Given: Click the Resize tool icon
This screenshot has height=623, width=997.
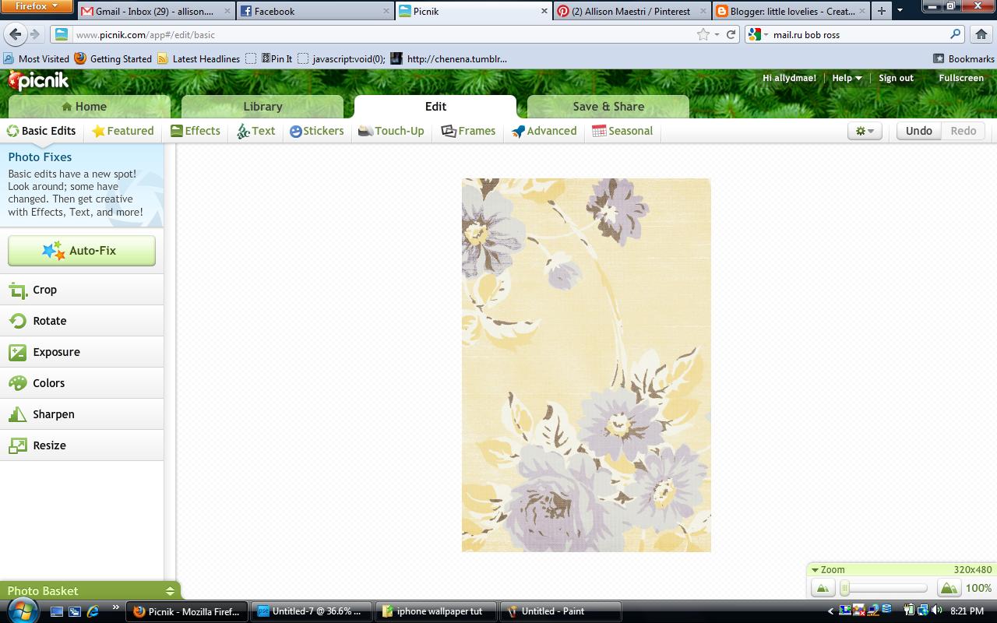Looking at the screenshot, I should pyautogui.click(x=17, y=445).
